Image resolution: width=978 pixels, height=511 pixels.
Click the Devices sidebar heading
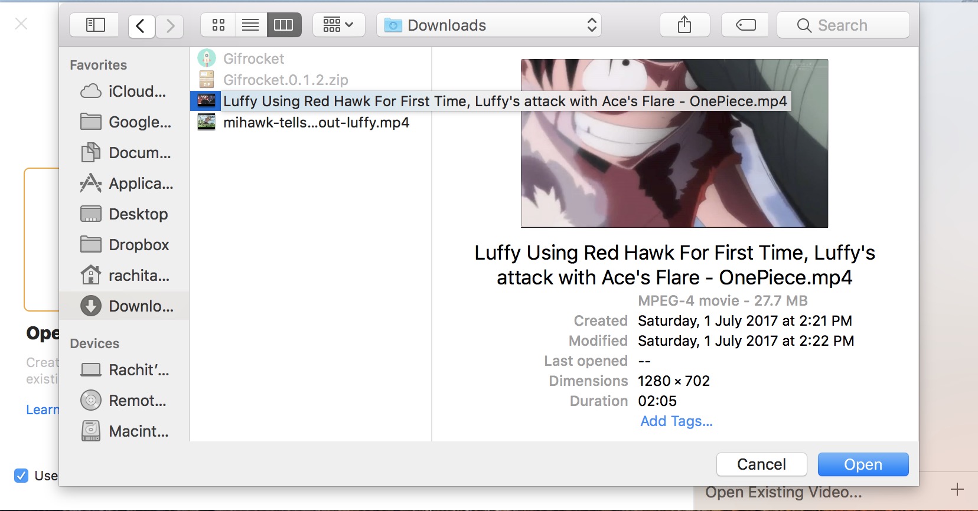coord(94,343)
